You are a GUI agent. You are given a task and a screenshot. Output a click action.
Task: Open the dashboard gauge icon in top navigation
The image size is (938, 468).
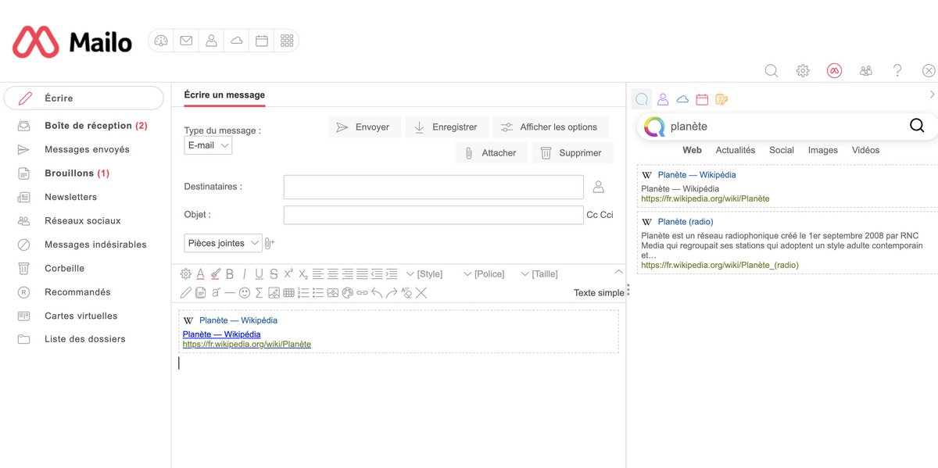coord(161,41)
